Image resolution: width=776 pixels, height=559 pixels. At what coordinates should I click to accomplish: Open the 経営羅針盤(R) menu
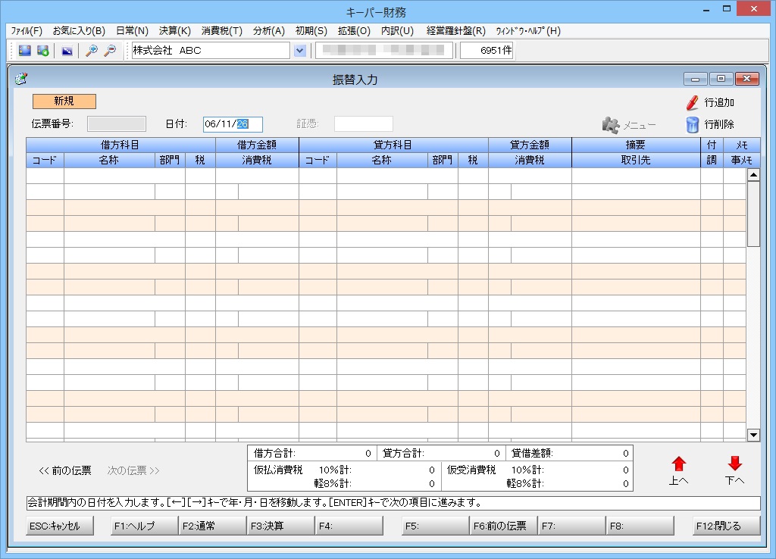455,30
